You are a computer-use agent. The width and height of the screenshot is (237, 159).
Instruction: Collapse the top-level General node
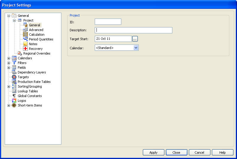tap(9, 16)
